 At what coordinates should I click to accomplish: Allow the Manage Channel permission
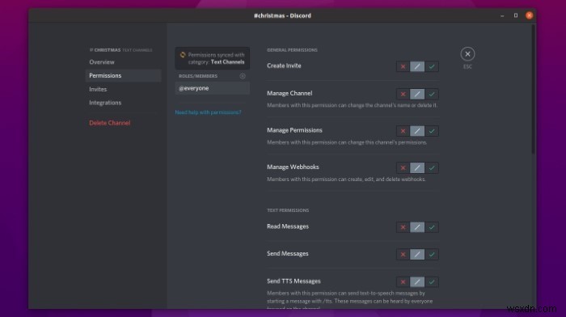pos(432,95)
